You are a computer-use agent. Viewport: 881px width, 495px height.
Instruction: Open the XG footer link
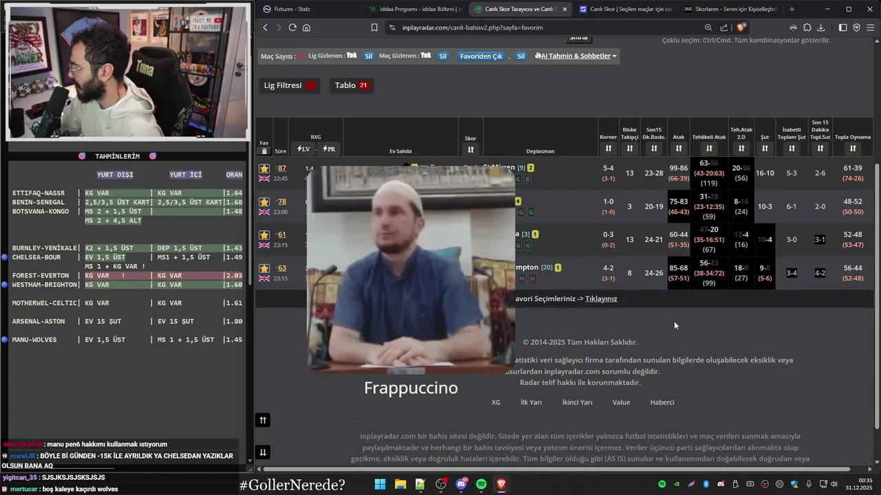(496, 402)
